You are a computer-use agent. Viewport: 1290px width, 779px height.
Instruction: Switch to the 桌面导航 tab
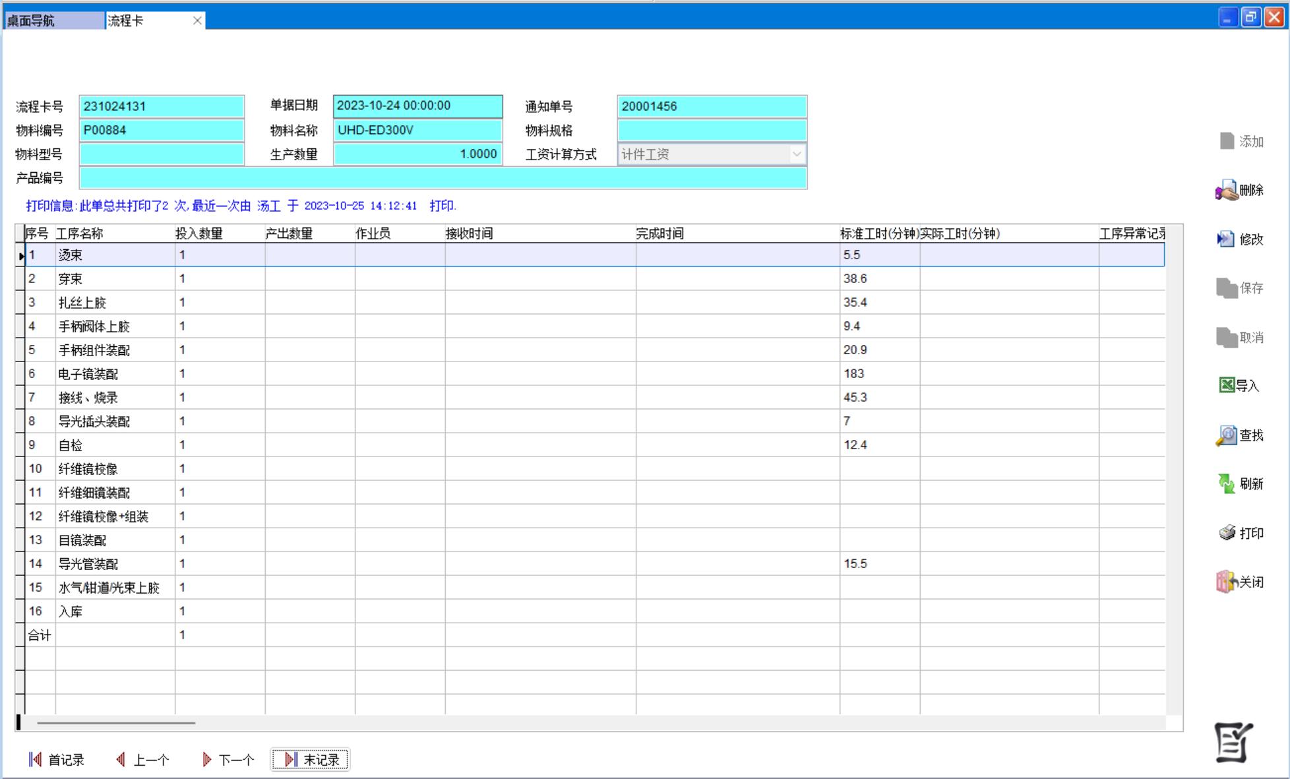(x=53, y=21)
